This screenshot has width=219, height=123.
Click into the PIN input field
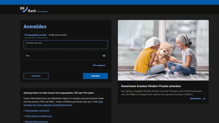[66, 56]
